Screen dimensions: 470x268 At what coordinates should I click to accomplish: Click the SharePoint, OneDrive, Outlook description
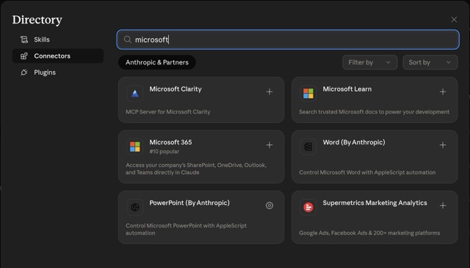[x=196, y=168]
